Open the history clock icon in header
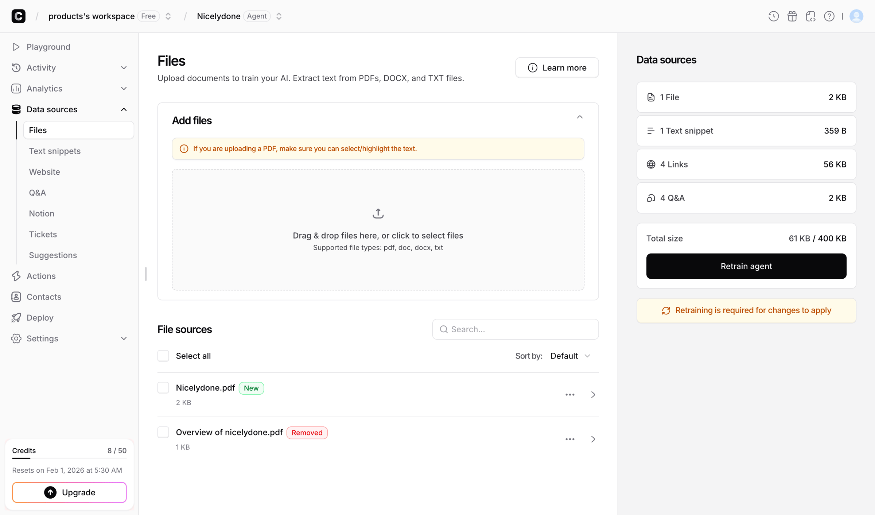This screenshot has height=515, width=875. coord(773,16)
